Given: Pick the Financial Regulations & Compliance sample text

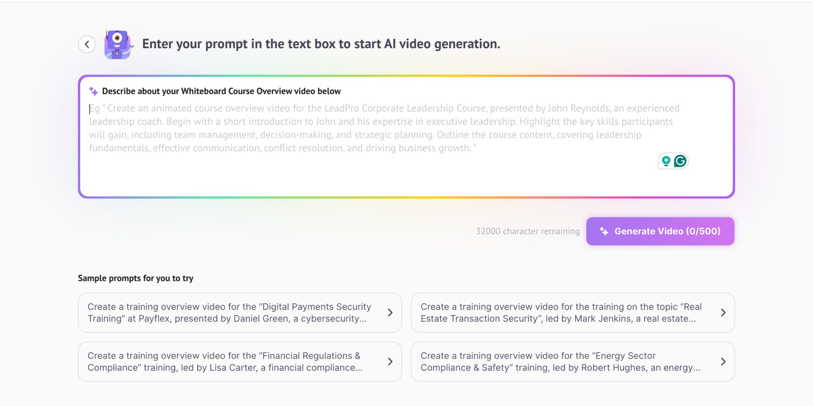Looking at the screenshot, I should point(225,362).
